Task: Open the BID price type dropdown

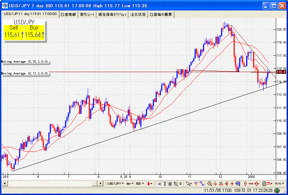Action: pos(140,184)
